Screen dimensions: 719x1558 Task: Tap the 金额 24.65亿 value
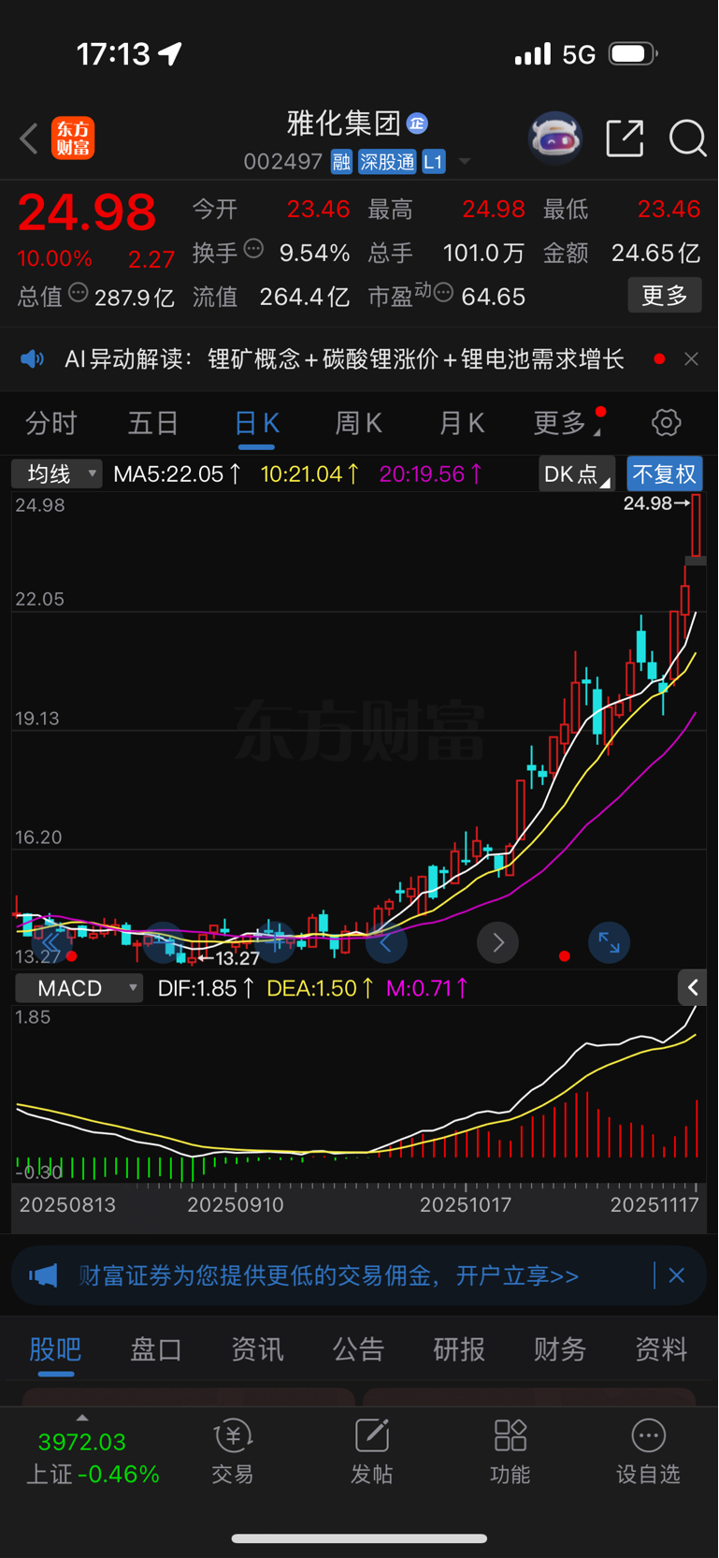(x=654, y=253)
